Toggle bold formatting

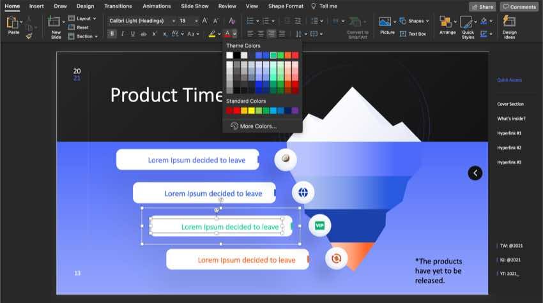tap(112, 34)
